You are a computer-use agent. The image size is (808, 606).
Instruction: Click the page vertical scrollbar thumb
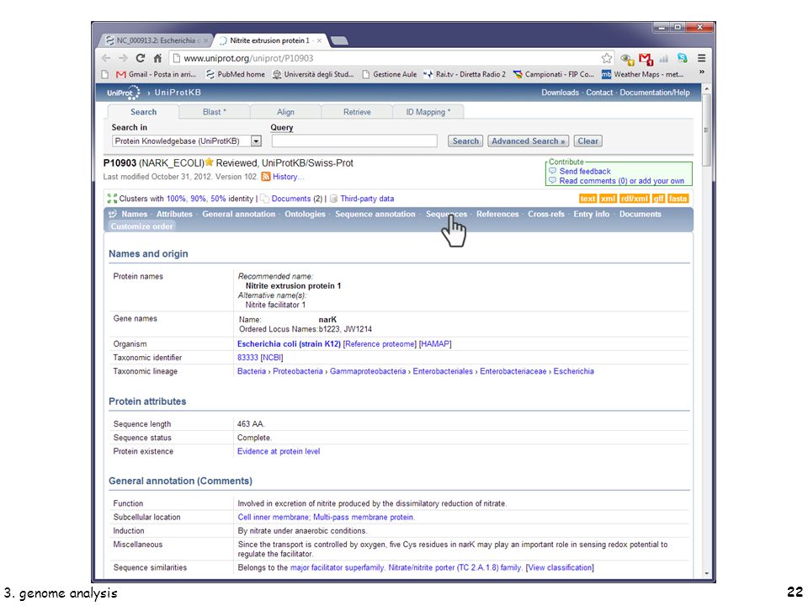point(706,130)
